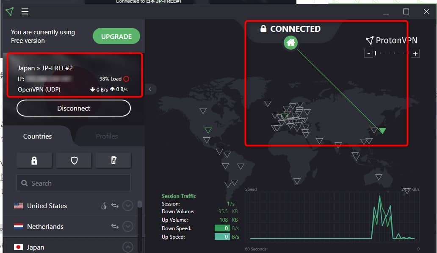Click the ProtonVPN logo in the title bar
Image resolution: width=437 pixels, height=253 pixels.
(x=9, y=11)
